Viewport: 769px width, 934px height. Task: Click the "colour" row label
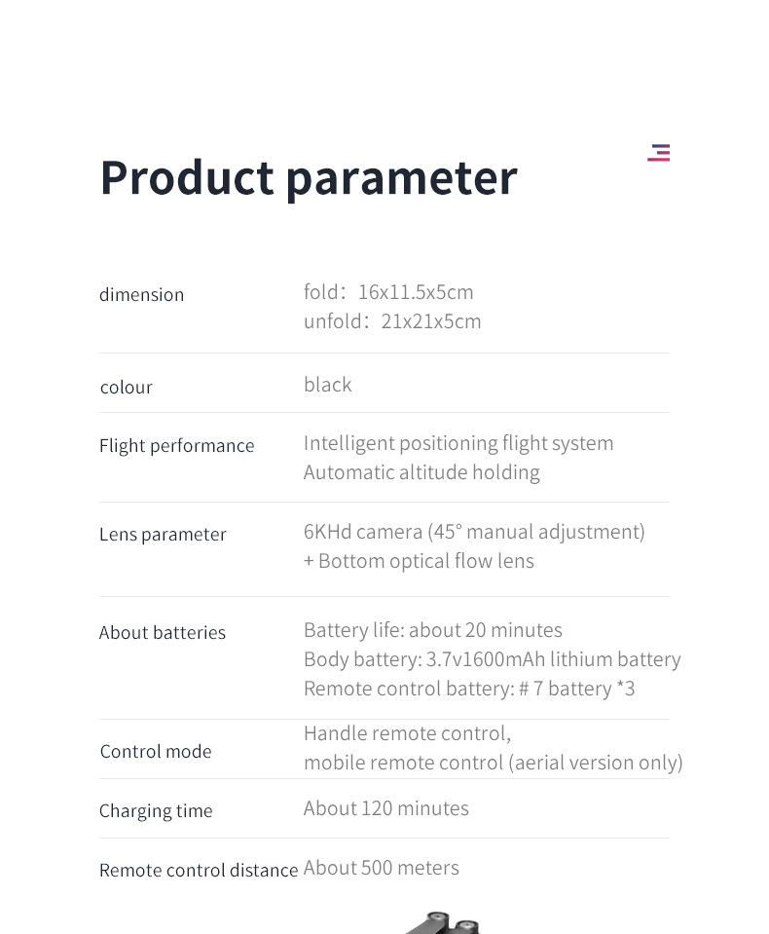click(127, 388)
